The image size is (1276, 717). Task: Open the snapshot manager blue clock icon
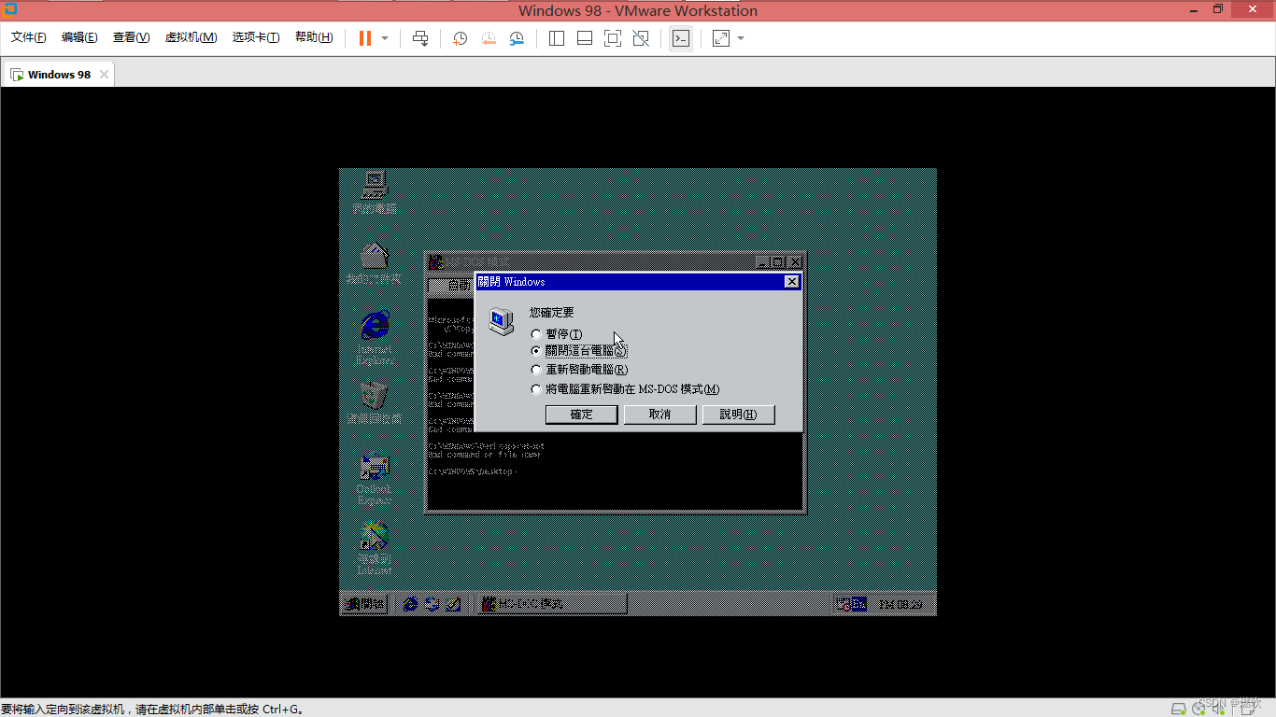tap(517, 38)
